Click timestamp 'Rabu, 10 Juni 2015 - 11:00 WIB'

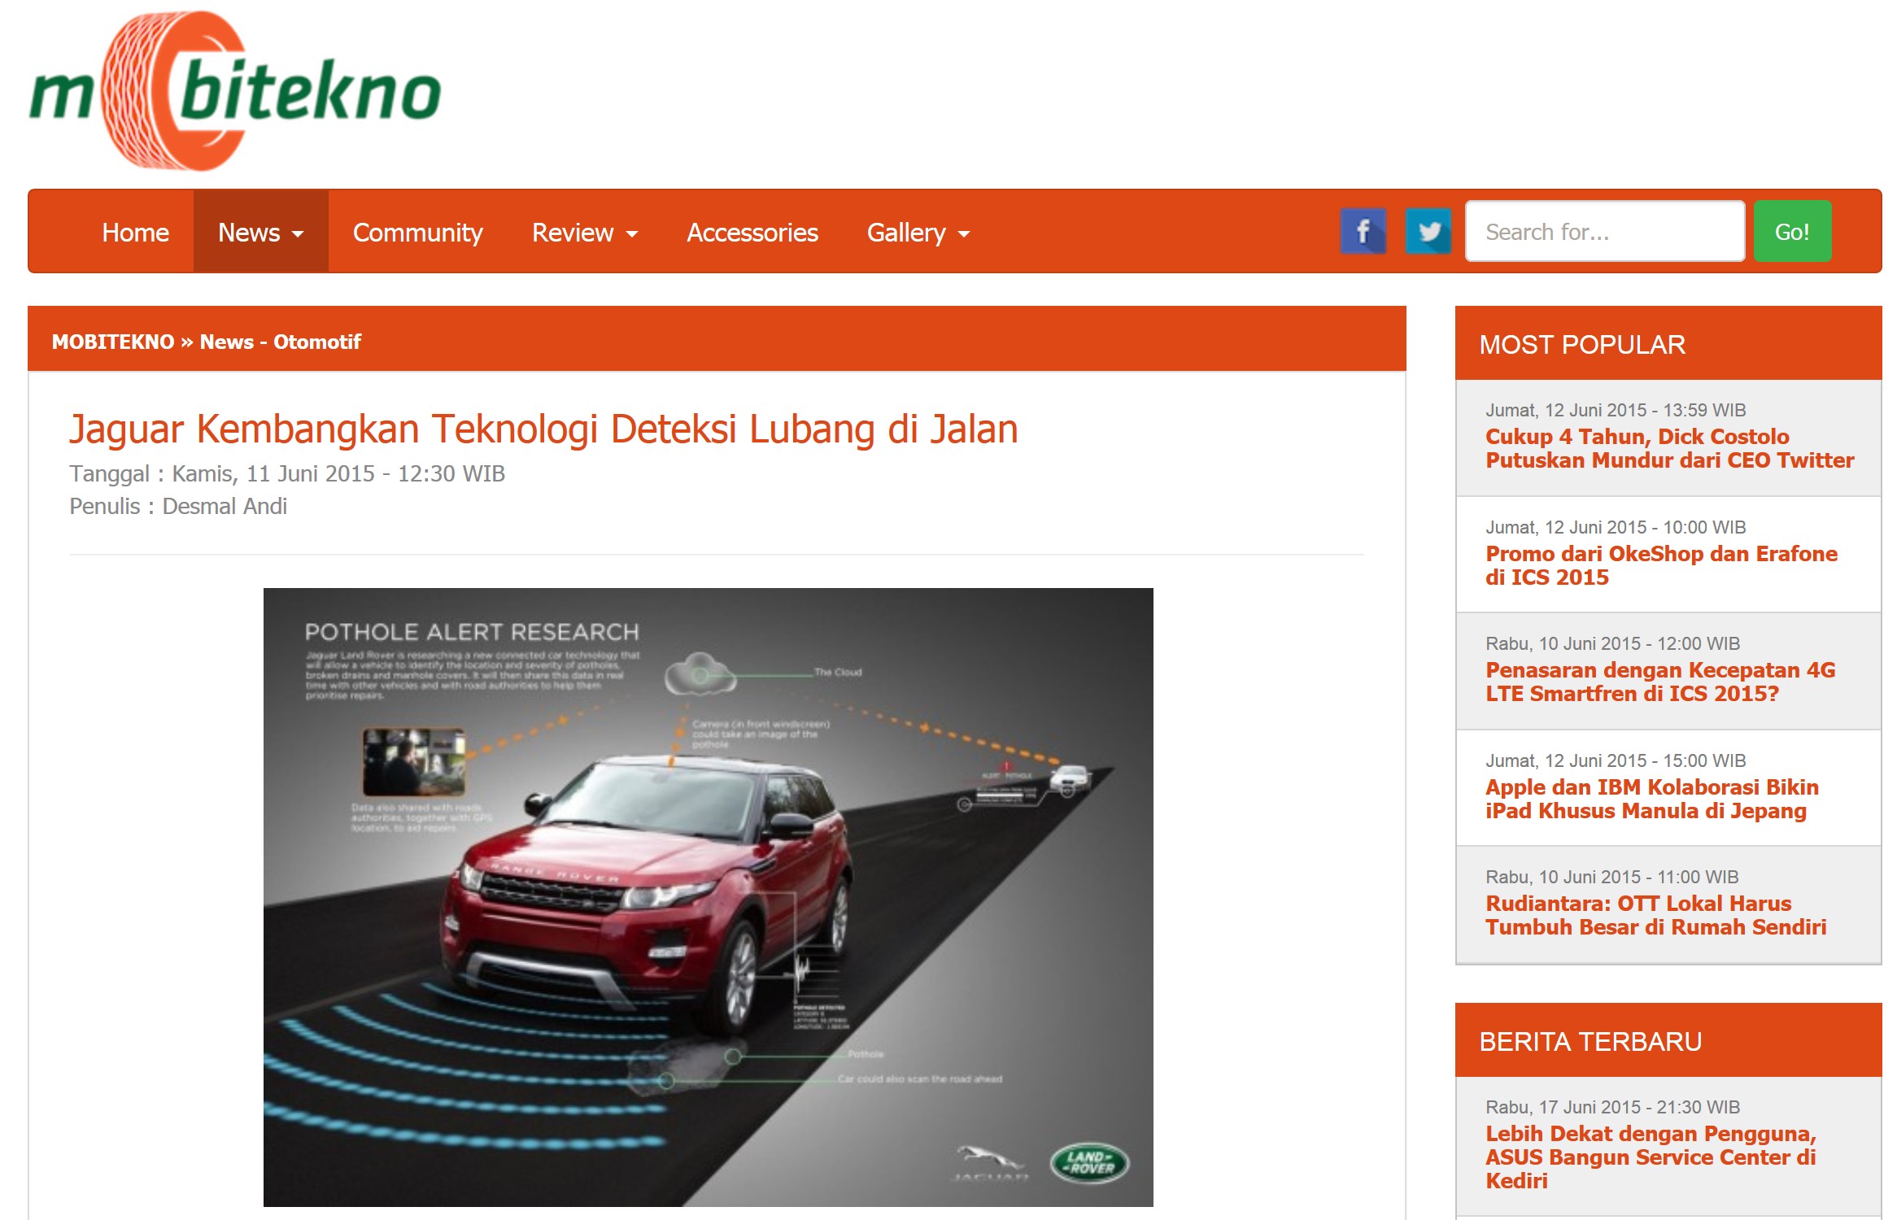coord(1611,877)
